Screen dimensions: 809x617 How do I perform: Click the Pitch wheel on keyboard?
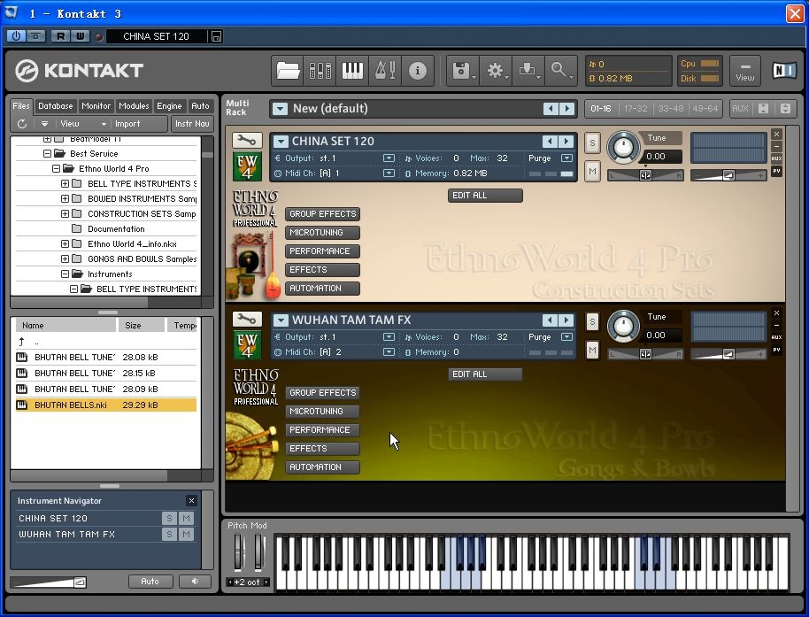click(x=238, y=551)
